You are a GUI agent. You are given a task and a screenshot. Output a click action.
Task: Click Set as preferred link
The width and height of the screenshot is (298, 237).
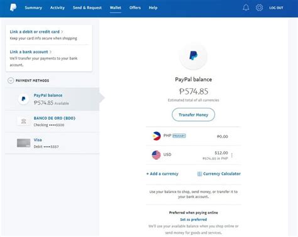(x=193, y=219)
